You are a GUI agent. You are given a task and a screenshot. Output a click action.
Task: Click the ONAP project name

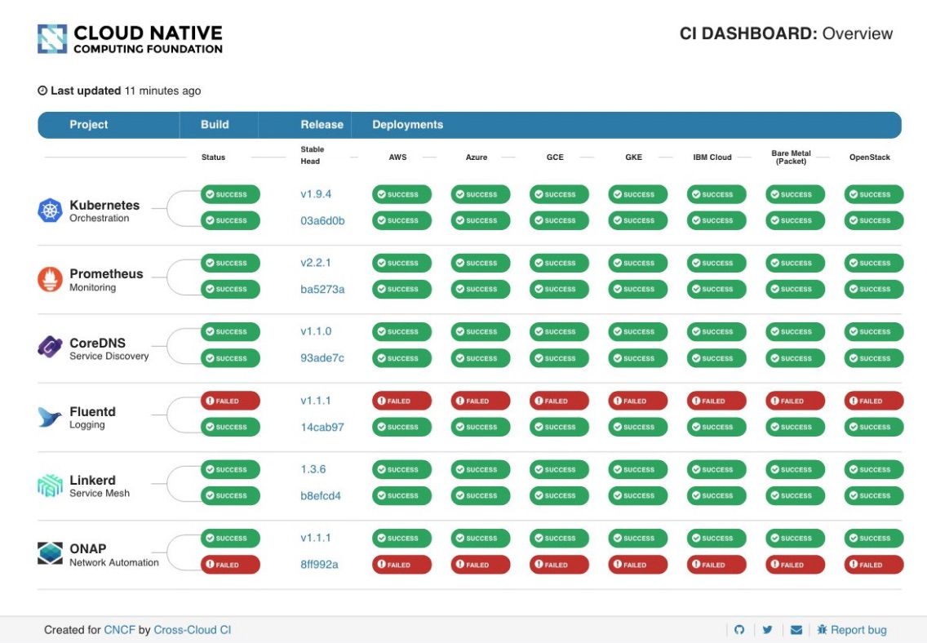click(x=88, y=548)
